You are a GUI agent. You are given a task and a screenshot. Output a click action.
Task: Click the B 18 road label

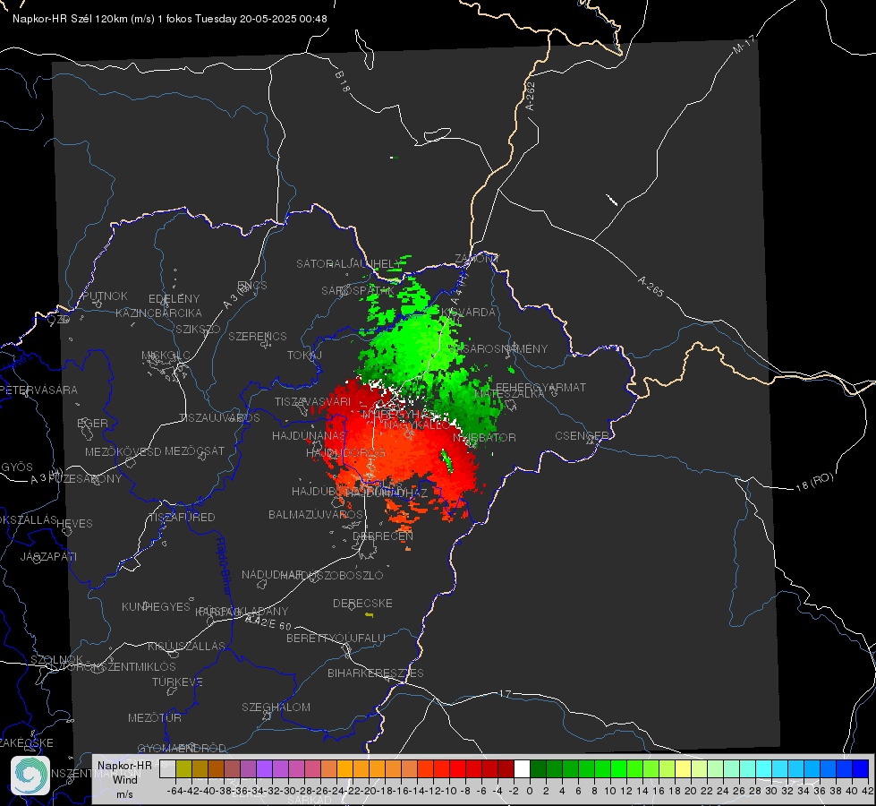tap(342, 81)
